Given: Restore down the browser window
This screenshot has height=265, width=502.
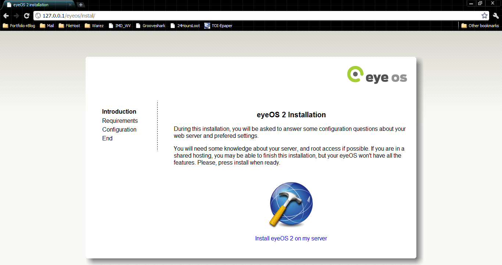Looking at the screenshot, I should click(480, 3).
